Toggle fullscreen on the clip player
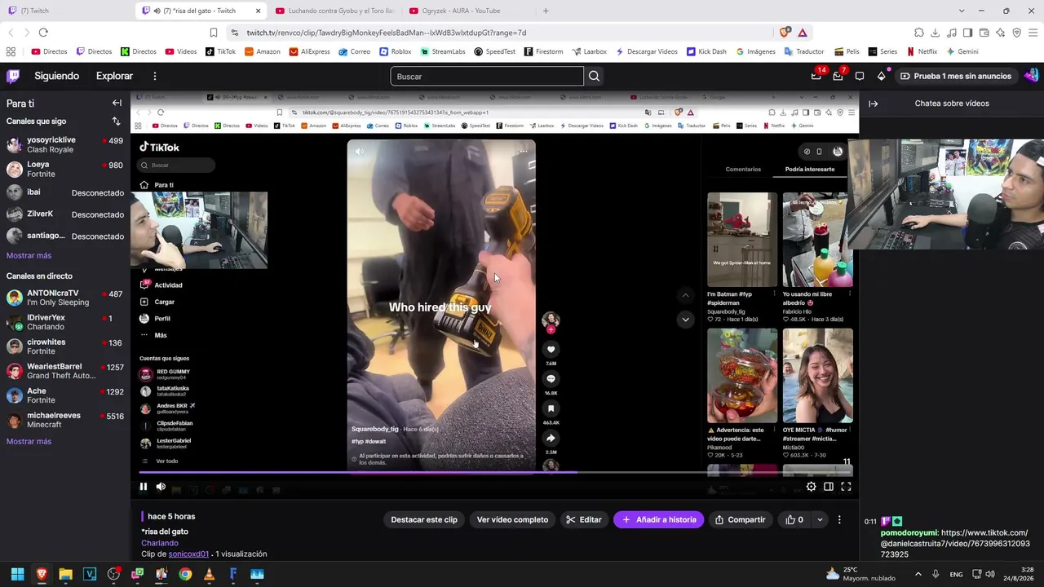This screenshot has height=587, width=1044. 846,487
